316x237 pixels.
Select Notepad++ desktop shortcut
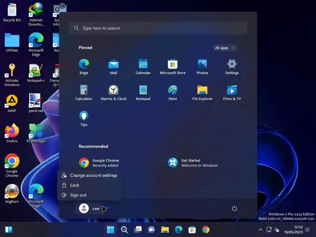tap(36, 73)
